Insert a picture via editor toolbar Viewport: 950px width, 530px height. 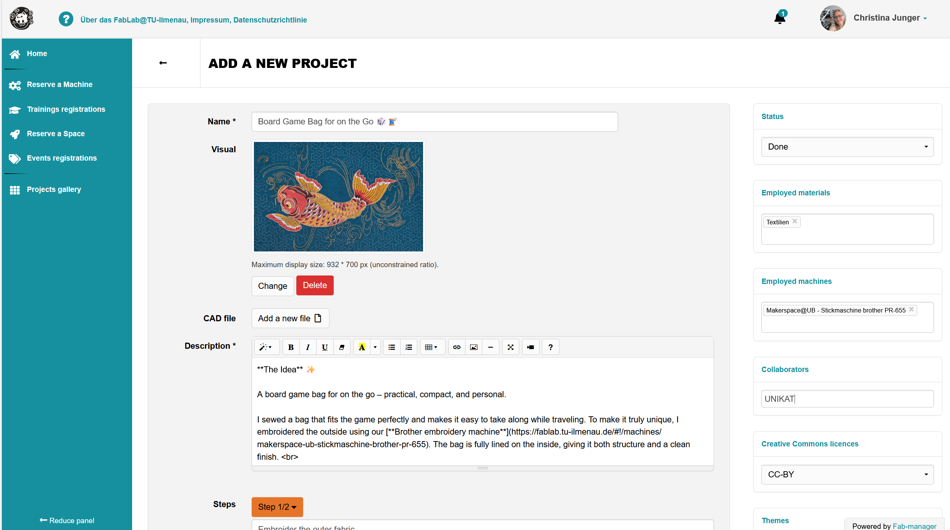click(473, 347)
